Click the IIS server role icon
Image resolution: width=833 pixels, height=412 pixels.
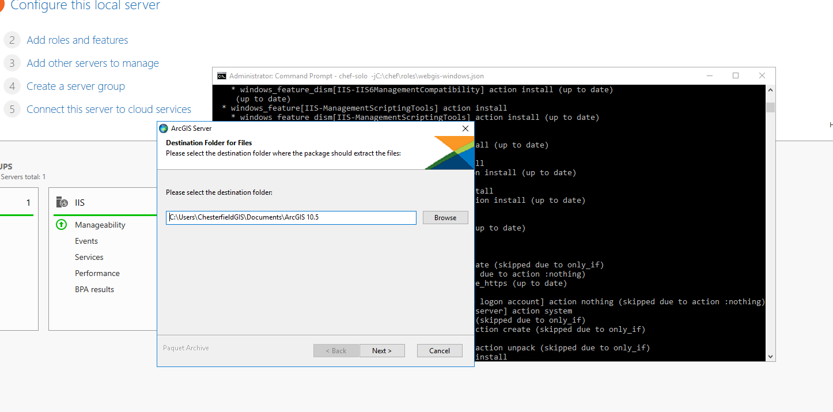[x=62, y=202]
